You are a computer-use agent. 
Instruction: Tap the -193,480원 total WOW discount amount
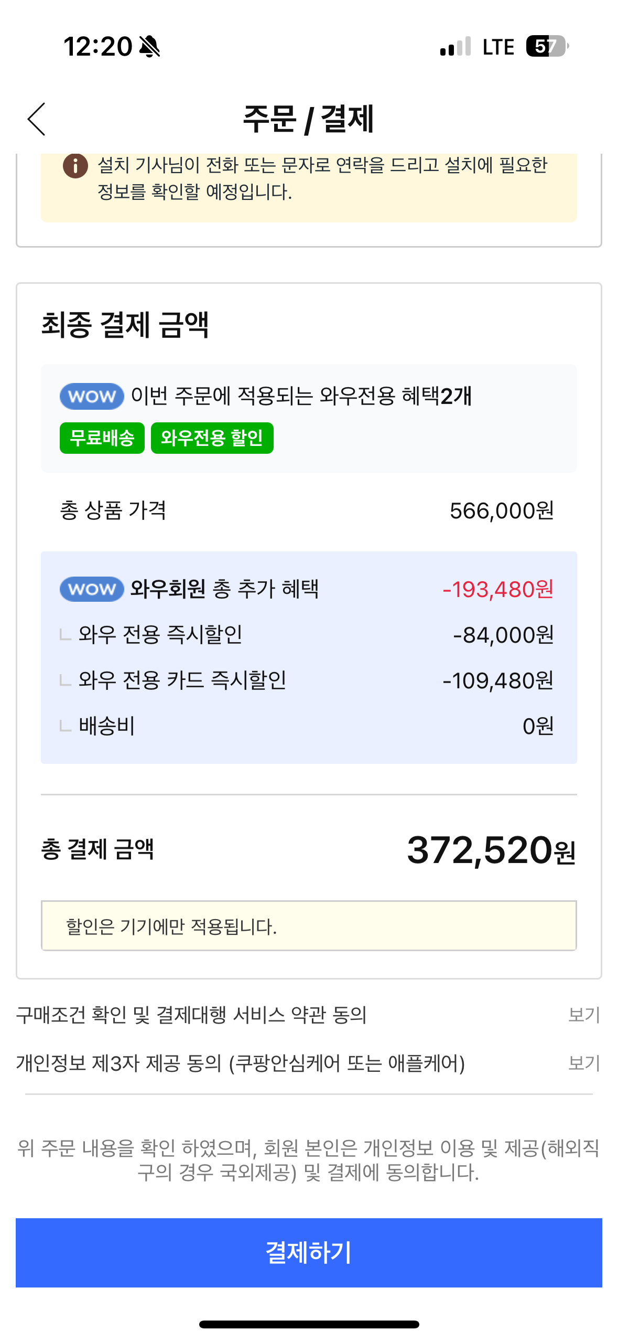tap(498, 589)
